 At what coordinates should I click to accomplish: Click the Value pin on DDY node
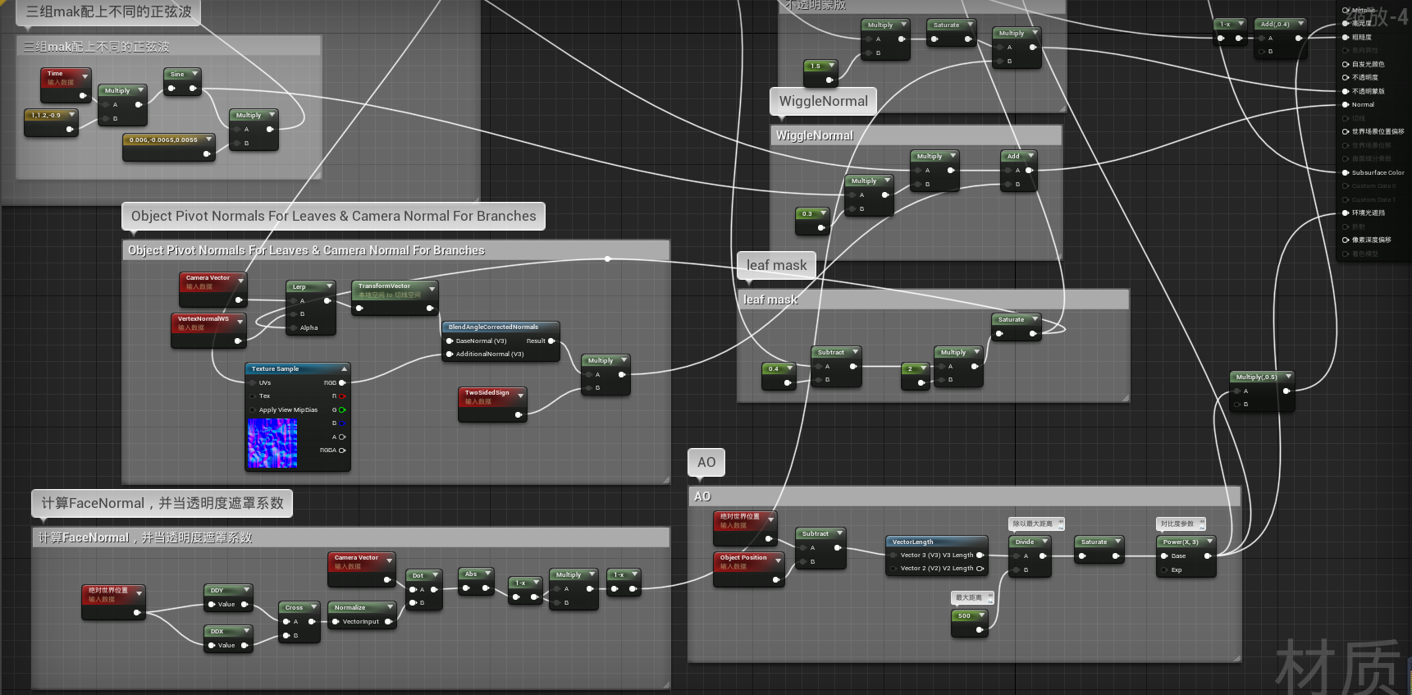(x=212, y=604)
